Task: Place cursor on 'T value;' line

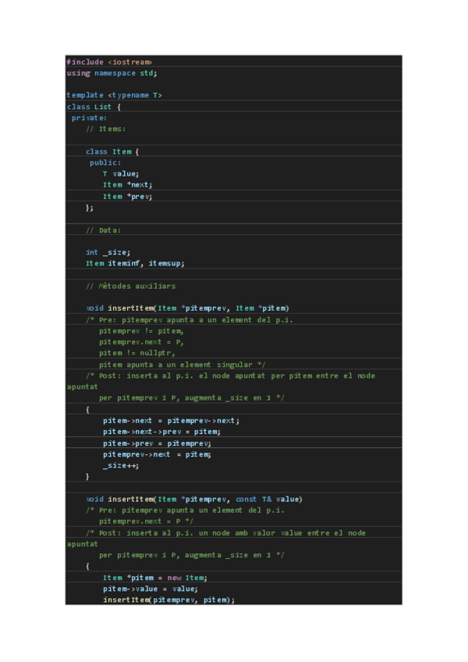Action: (x=120, y=174)
